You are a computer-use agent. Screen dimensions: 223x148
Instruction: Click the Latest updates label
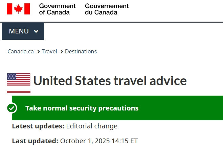[38, 126]
